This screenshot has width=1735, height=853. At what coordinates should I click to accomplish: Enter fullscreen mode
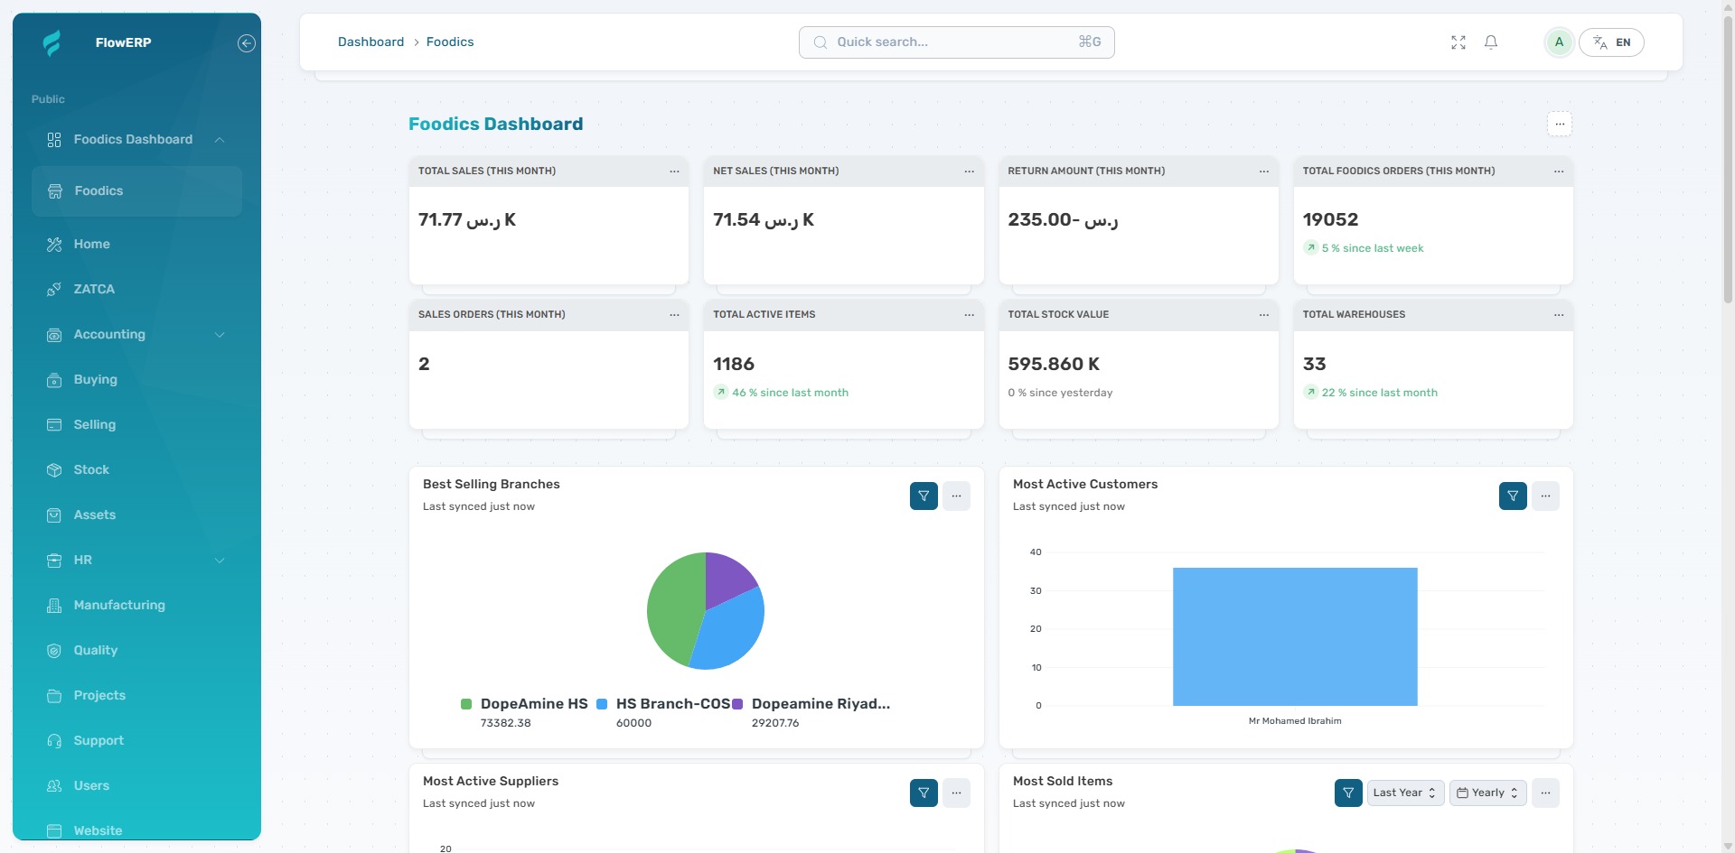click(x=1458, y=42)
